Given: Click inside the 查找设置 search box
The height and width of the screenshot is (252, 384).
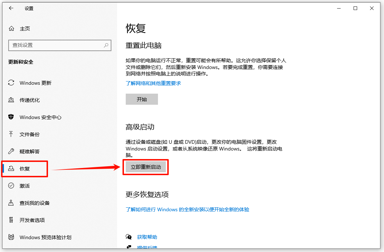Looking at the screenshot, I should click(60, 45).
